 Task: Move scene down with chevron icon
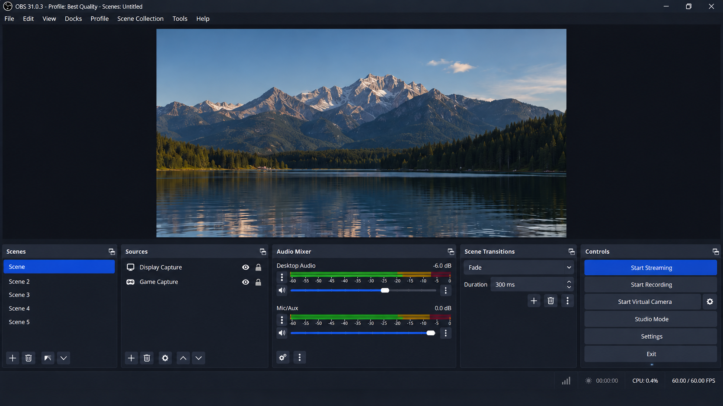pos(64,358)
